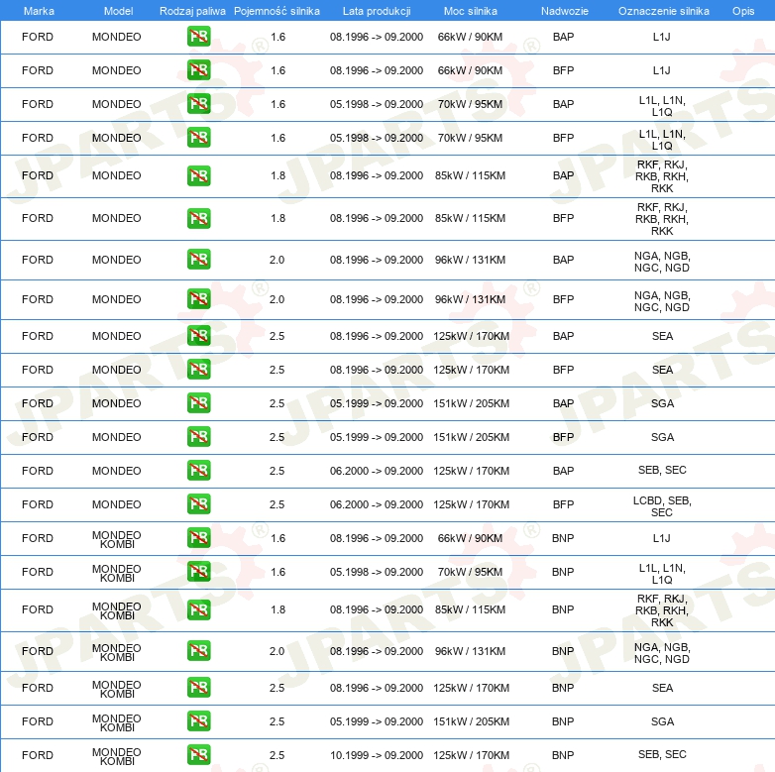Click 1.8 capacity in BAP row
The height and width of the screenshot is (772, 775).
(277, 176)
